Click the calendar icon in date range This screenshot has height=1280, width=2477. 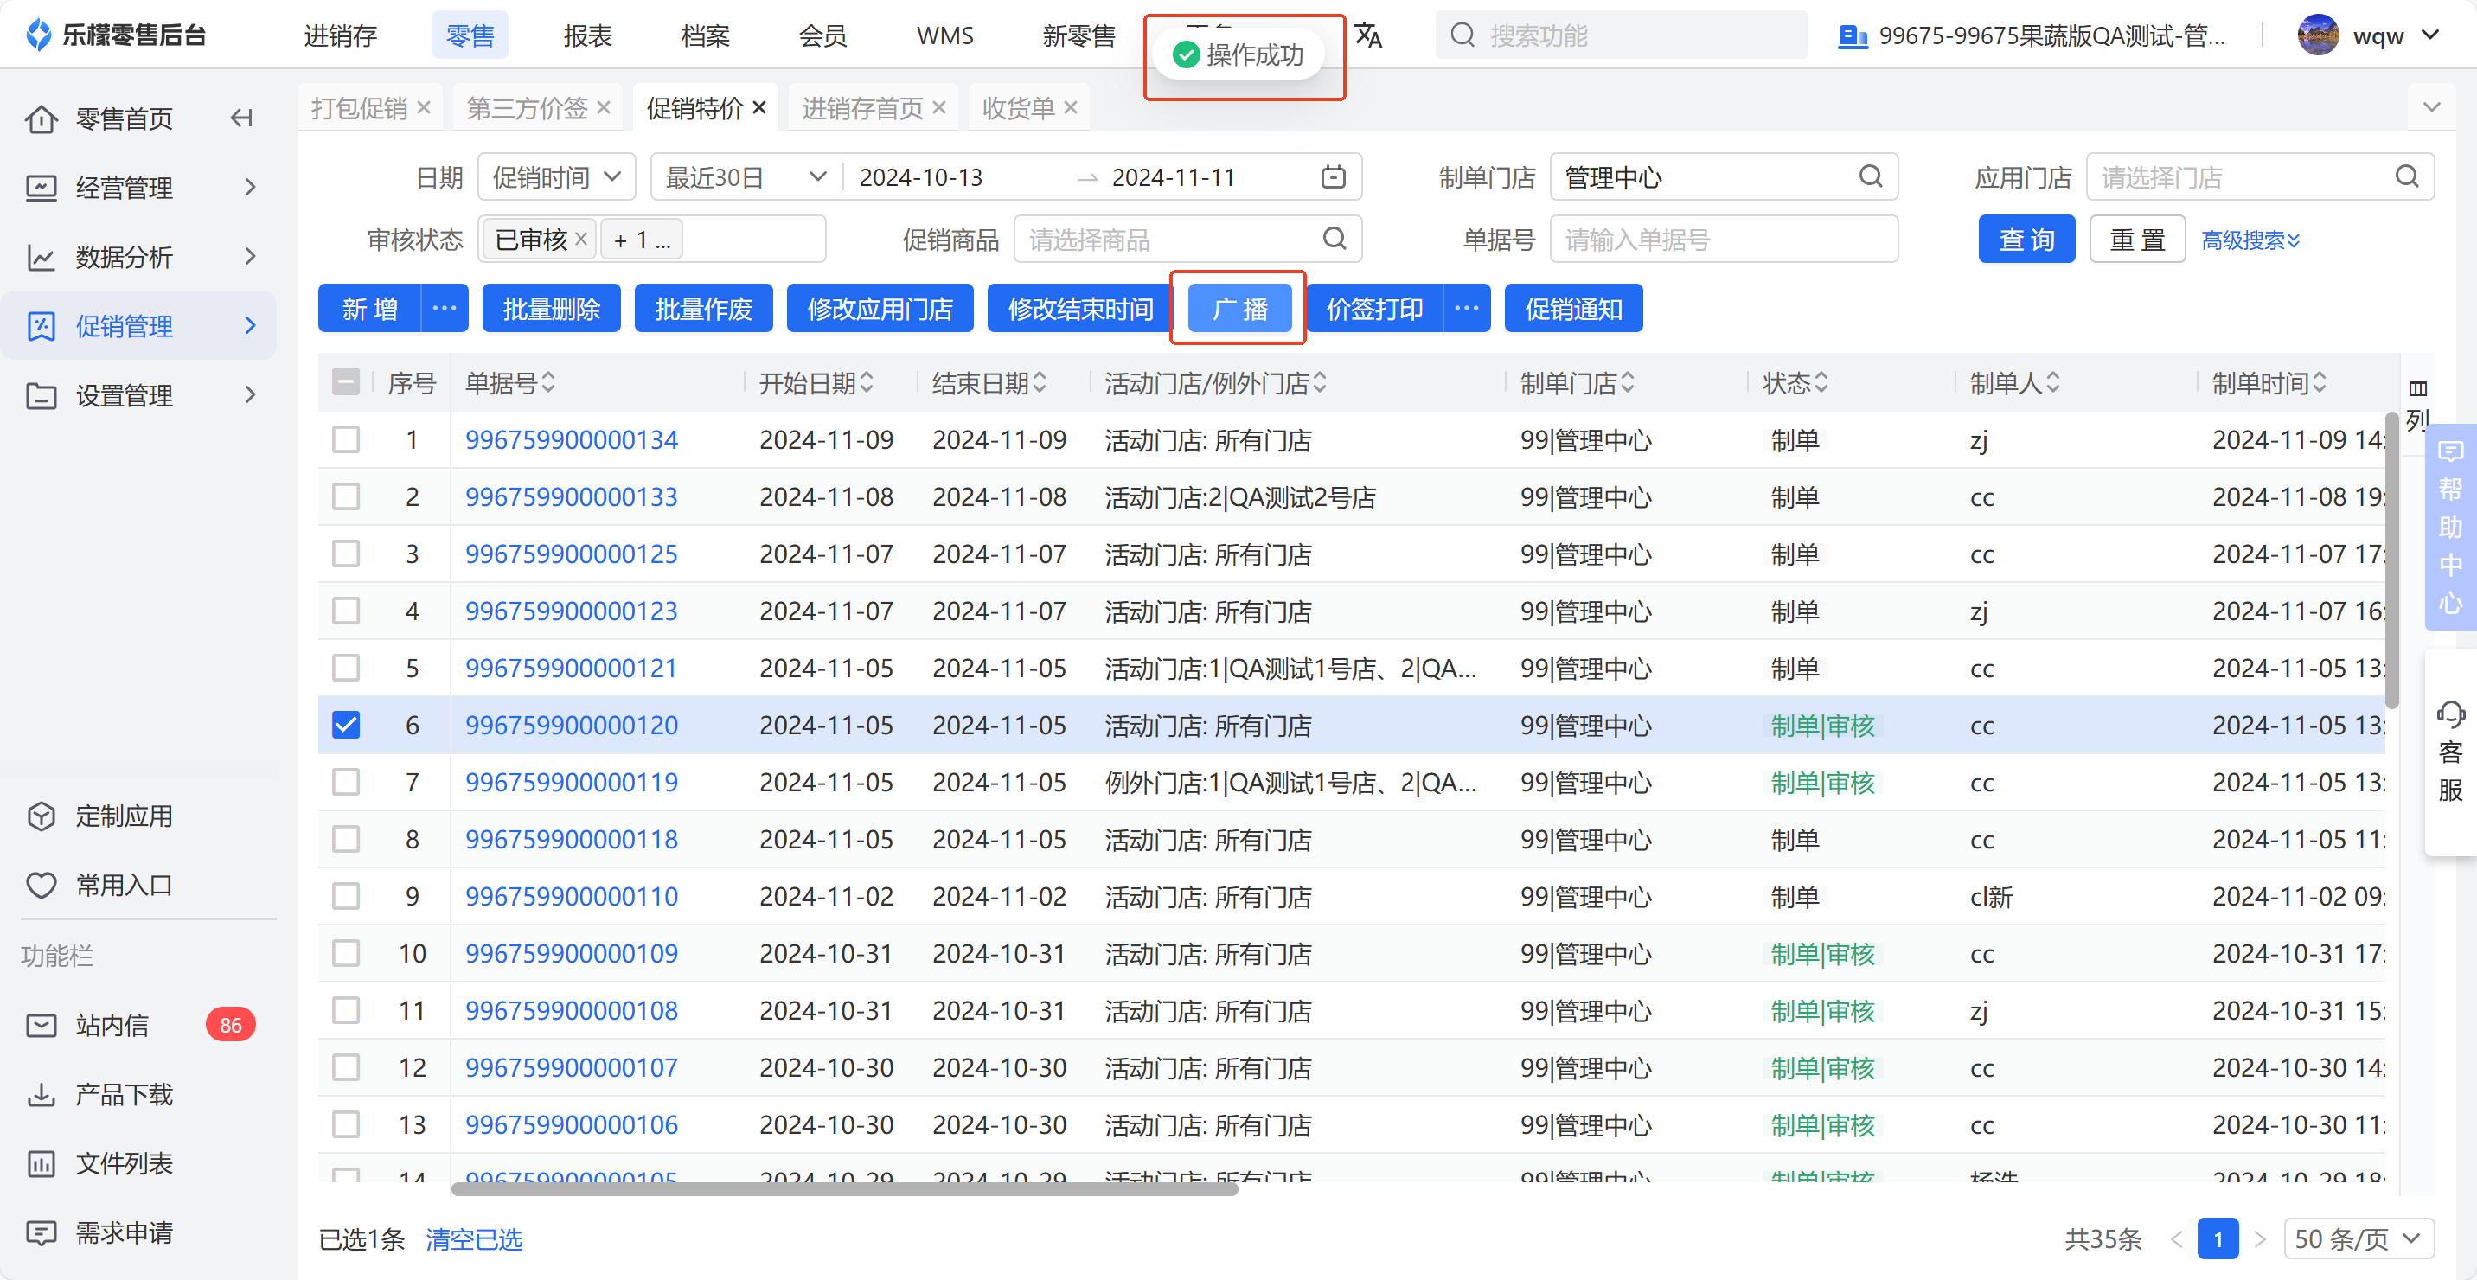point(1333,177)
